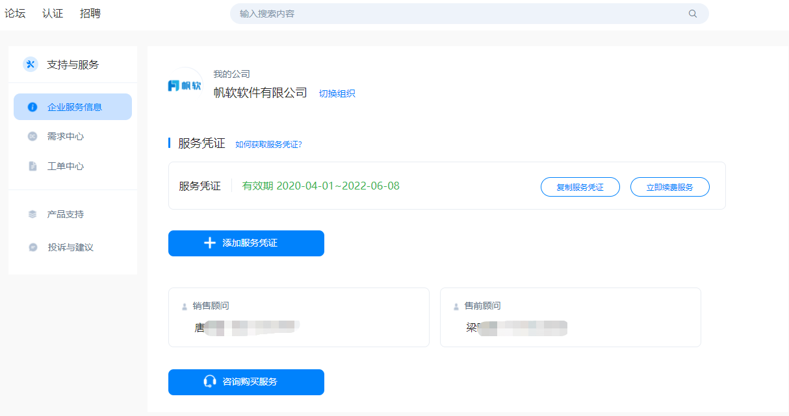This screenshot has width=789, height=416.
Task: Click the blurred sales advisor name starting 唐
Action: pos(247,328)
